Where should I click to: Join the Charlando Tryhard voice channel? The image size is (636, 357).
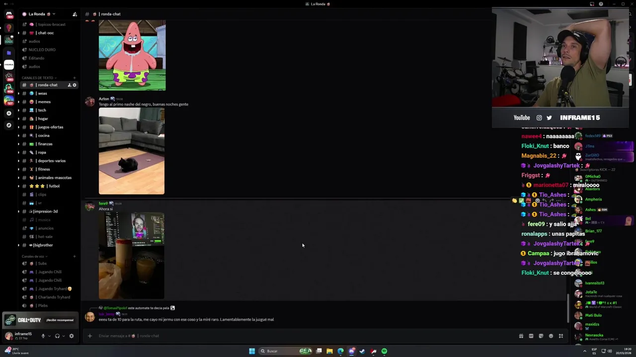(49, 297)
